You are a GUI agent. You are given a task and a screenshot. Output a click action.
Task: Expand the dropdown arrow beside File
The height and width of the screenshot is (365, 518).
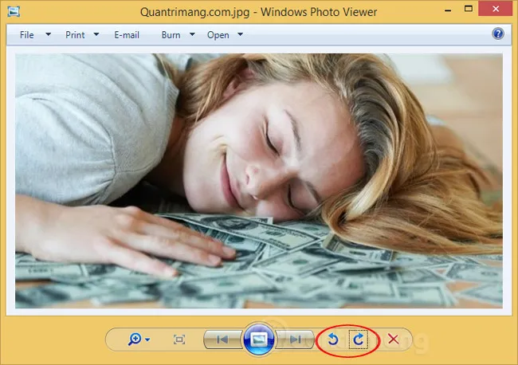49,35
